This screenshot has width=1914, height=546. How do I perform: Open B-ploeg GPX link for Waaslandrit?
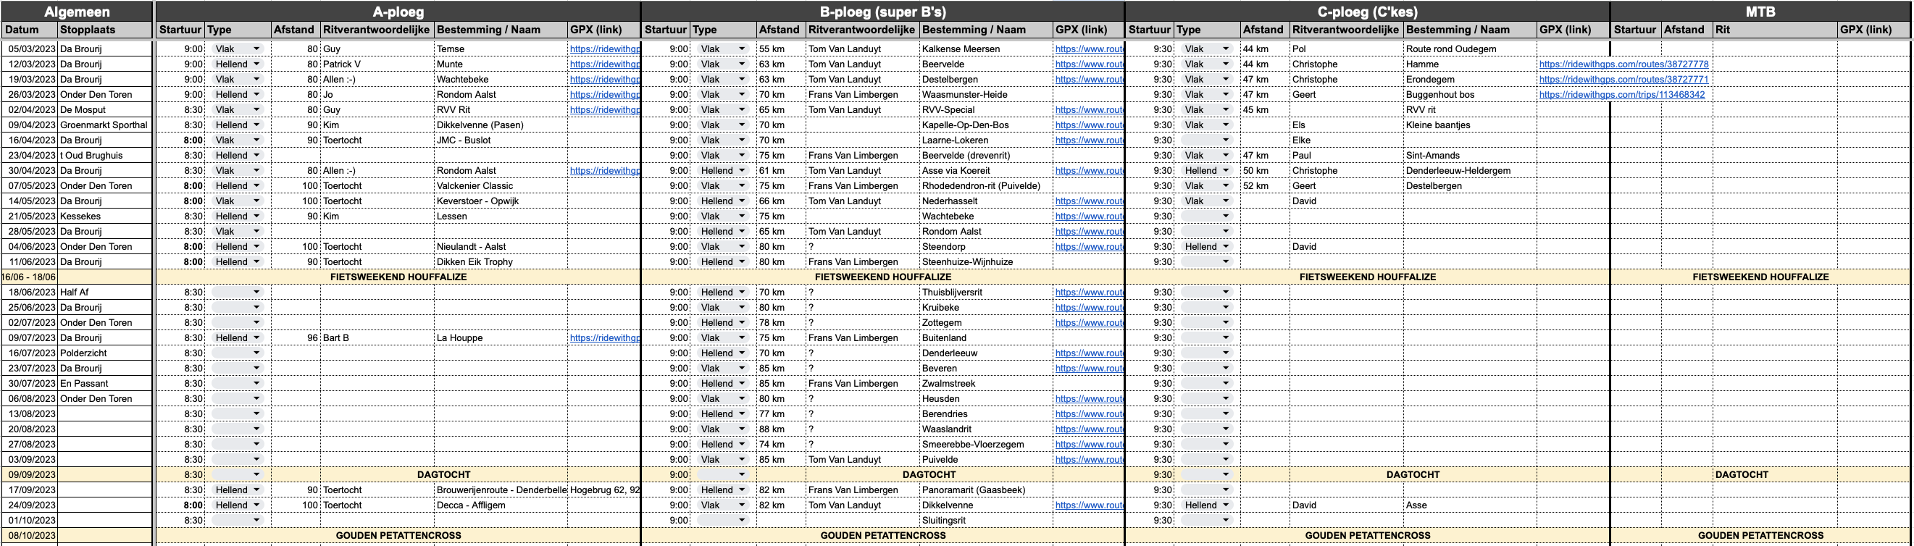(1090, 429)
